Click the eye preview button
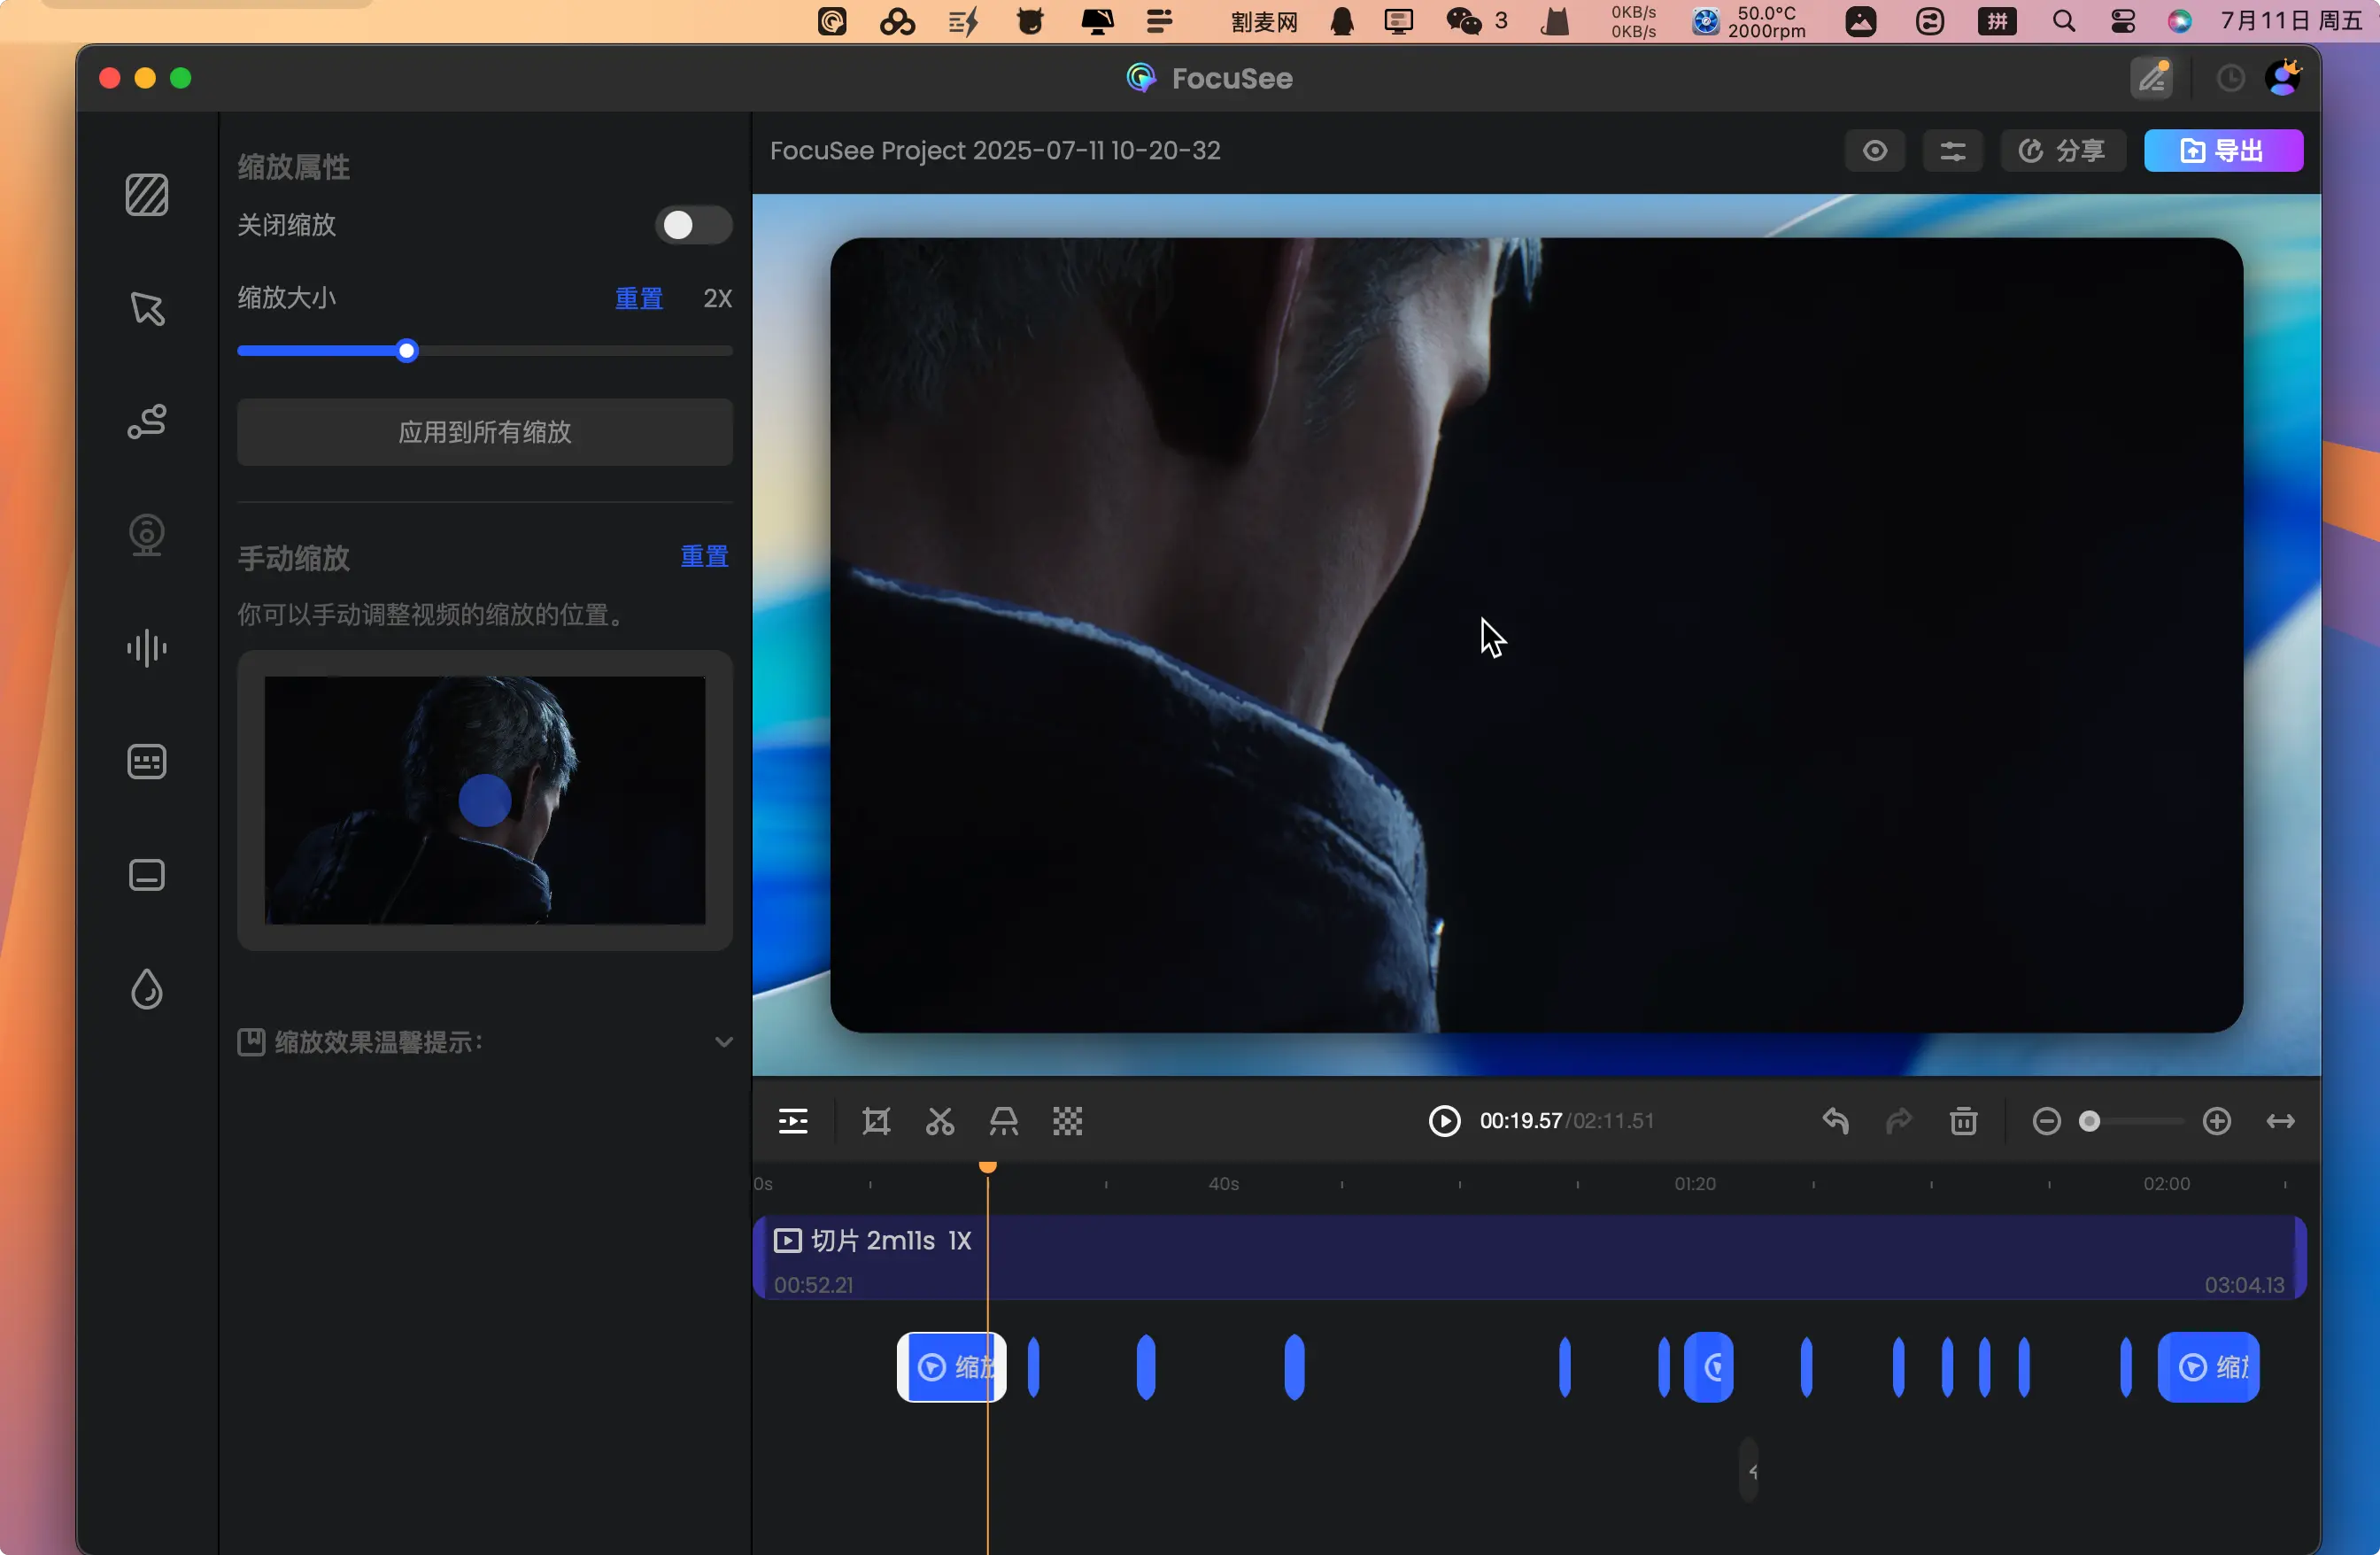This screenshot has height=1555, width=2380. click(1875, 151)
